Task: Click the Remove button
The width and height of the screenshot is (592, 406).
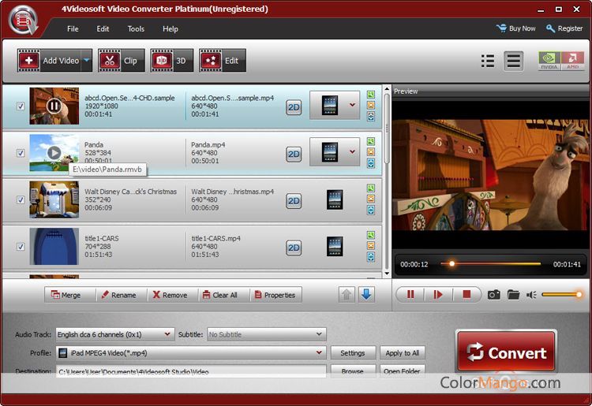Action: click(x=172, y=295)
